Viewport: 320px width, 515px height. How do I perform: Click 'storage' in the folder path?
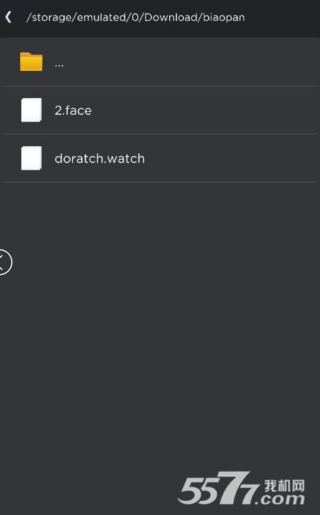[52, 17]
